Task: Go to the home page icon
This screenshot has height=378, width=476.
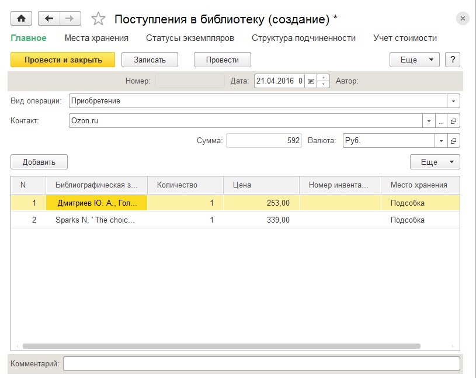Action: click(21, 19)
